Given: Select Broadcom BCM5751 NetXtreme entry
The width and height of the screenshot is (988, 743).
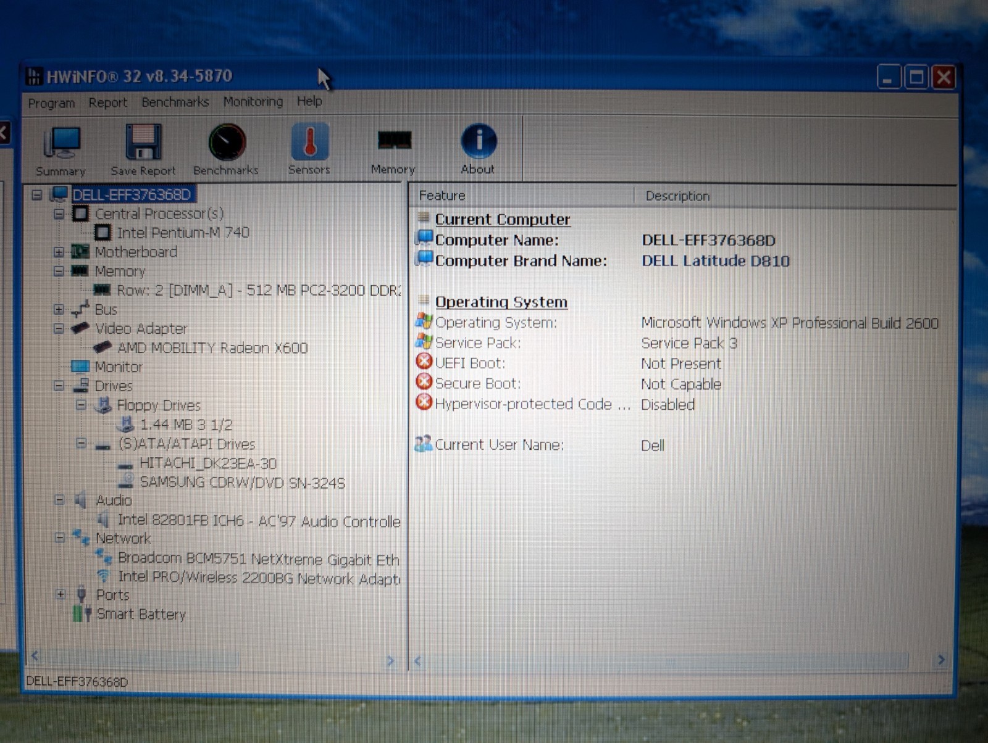Looking at the screenshot, I should (x=259, y=558).
